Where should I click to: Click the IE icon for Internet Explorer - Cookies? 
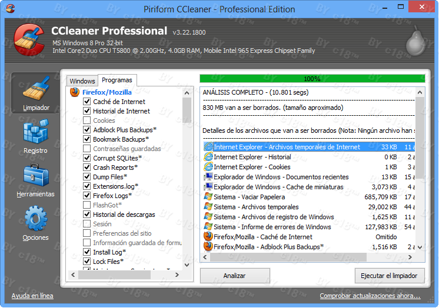point(208,167)
